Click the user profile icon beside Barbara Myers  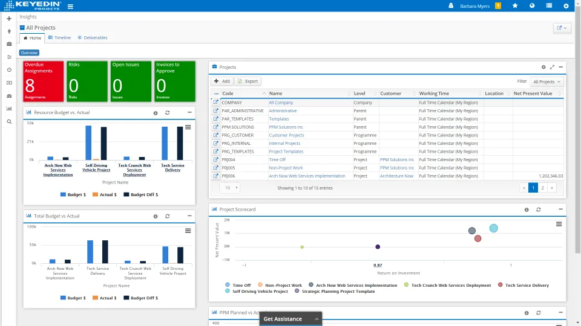(451, 6)
